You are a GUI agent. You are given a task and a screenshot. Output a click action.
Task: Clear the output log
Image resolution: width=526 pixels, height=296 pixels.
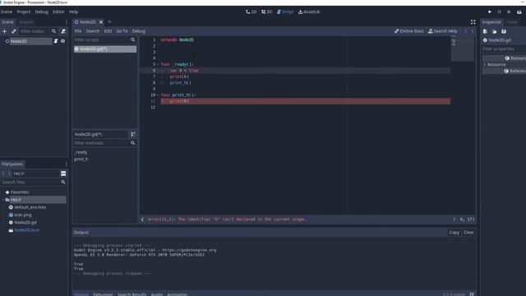468,233
